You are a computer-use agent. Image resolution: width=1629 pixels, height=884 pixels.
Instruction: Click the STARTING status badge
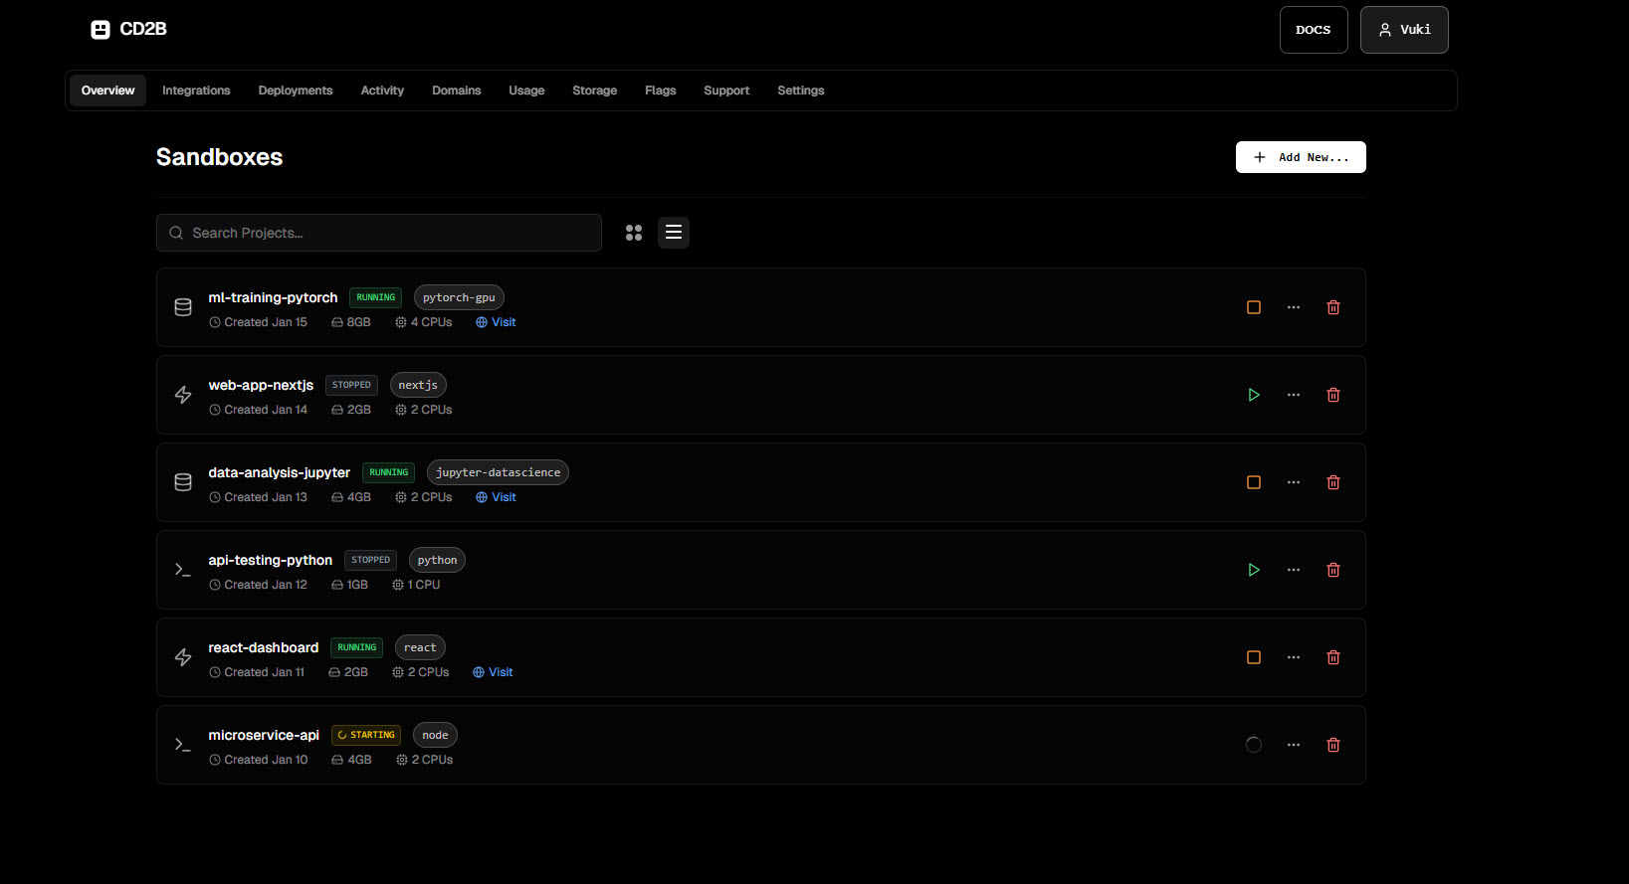click(x=366, y=735)
